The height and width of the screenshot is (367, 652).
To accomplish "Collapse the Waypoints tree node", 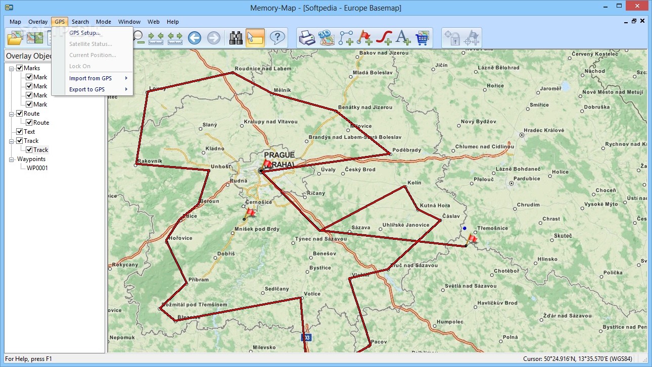I will (12, 159).
